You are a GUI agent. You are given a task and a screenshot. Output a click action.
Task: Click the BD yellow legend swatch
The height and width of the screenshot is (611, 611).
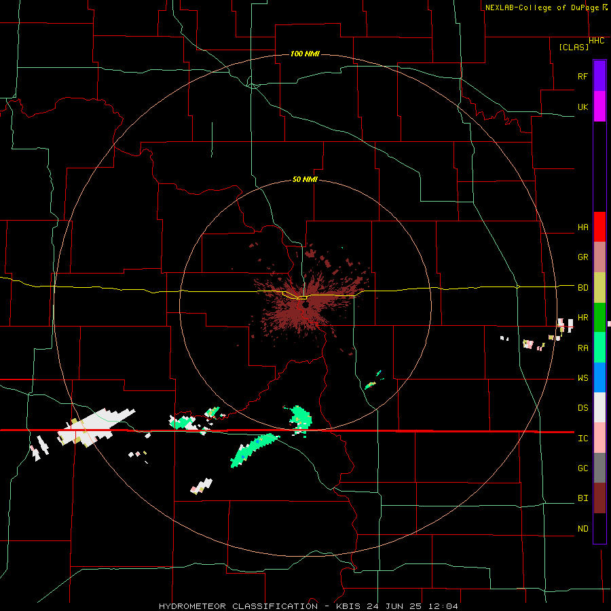[x=599, y=288]
